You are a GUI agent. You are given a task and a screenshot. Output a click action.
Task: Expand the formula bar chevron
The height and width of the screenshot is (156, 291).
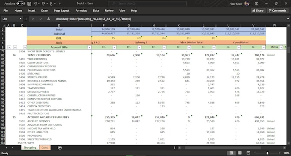[x=288, y=19]
